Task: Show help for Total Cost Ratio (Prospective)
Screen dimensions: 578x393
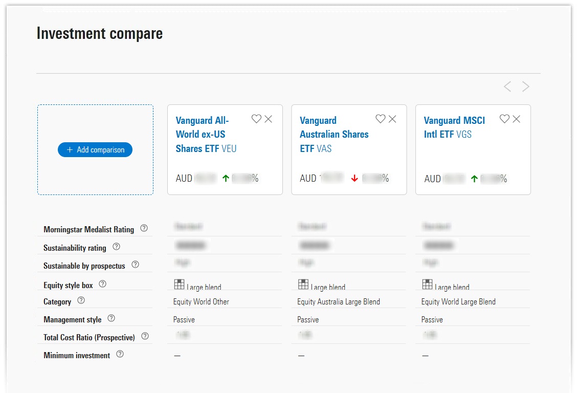Action: 145,336
